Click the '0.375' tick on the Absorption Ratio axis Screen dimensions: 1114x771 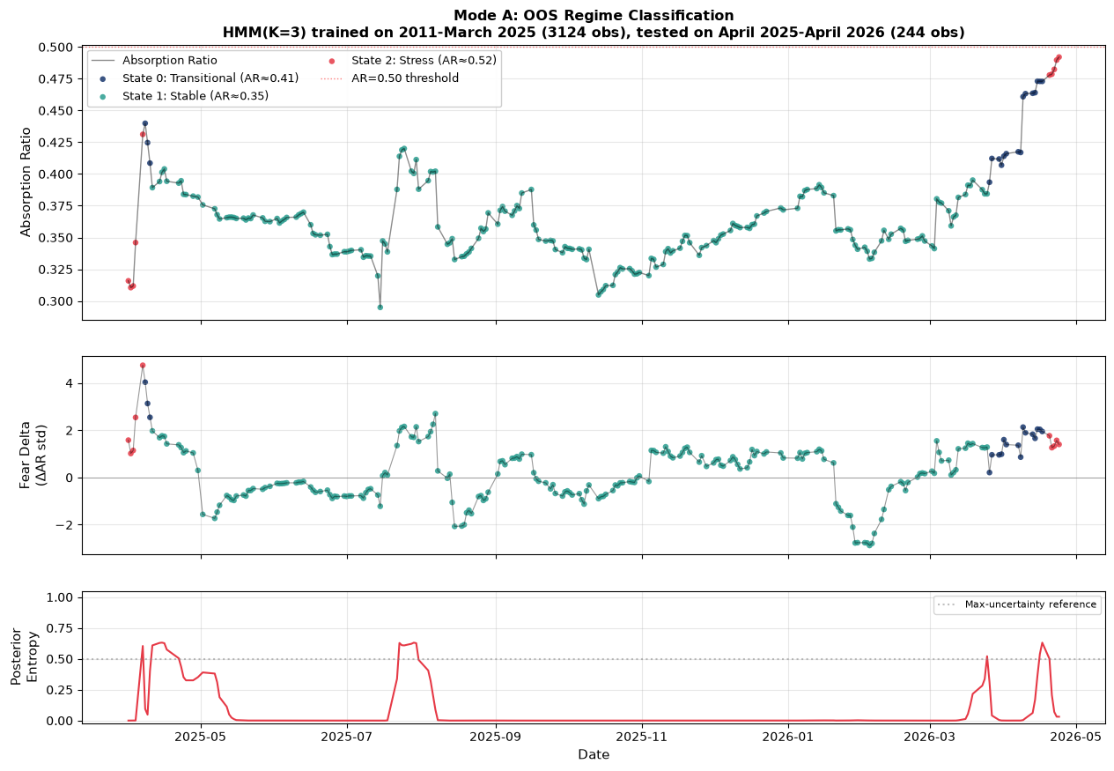[57, 206]
